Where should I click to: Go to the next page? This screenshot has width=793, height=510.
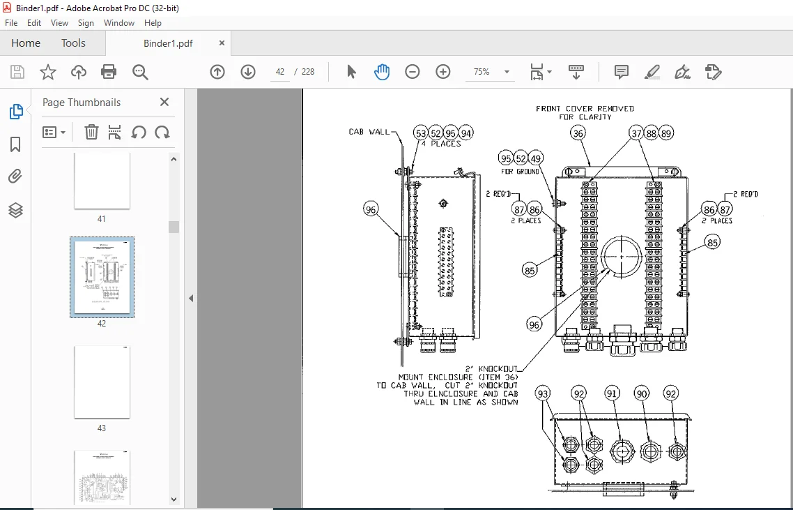[x=248, y=72]
